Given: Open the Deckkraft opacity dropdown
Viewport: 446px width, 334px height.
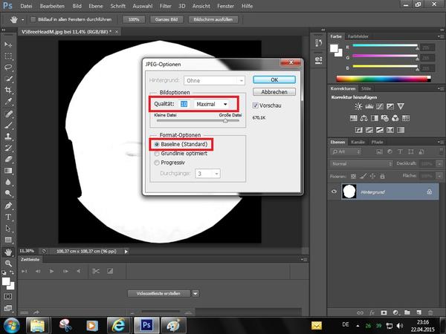Looking at the screenshot, I should point(440,164).
